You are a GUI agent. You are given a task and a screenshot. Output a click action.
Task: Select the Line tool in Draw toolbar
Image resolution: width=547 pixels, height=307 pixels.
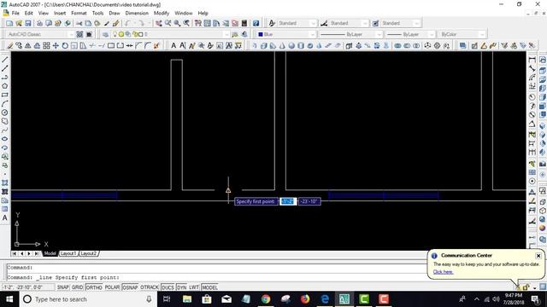point(5,60)
